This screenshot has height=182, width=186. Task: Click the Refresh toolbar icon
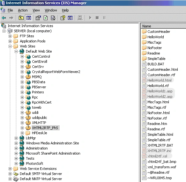tap(46, 18)
